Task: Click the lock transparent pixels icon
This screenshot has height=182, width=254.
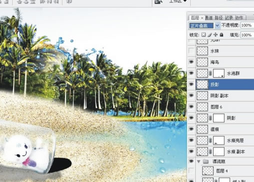Action: point(204,35)
